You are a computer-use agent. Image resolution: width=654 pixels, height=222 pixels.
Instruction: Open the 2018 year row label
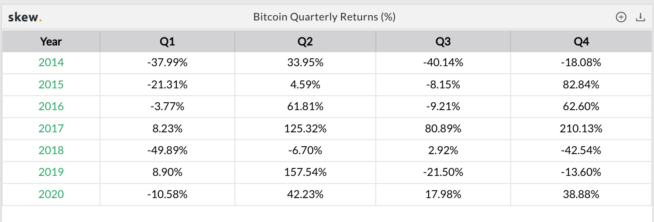[x=51, y=150]
